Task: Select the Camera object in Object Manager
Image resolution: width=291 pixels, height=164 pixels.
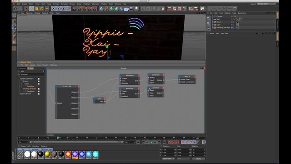Action: pos(219,16)
